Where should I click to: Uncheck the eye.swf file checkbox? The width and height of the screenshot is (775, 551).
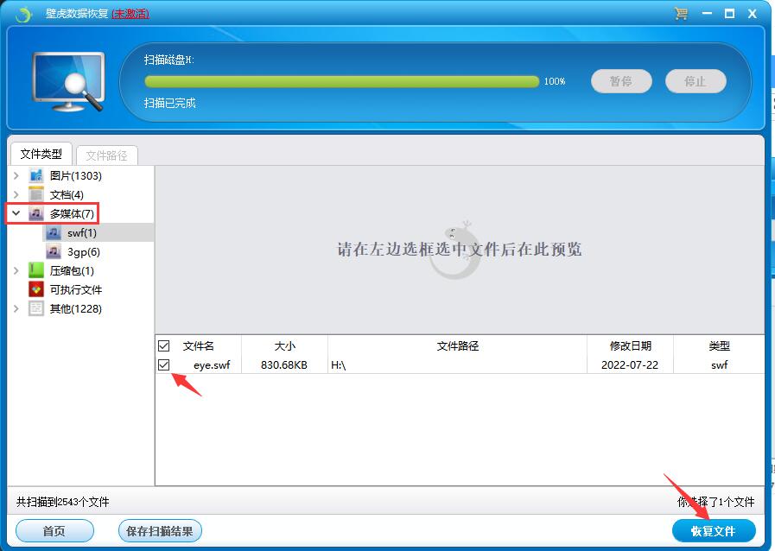point(164,365)
